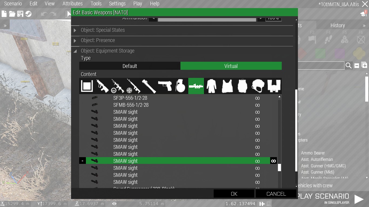Click the infinity button on highlighted SMAW sight
Viewport: 369px width, 207px height.
273,161
